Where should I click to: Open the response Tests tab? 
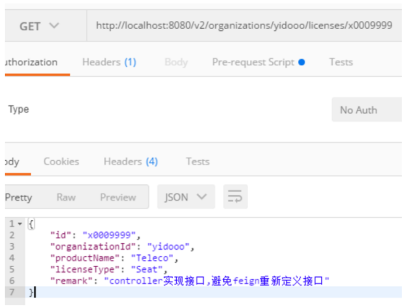click(x=198, y=162)
